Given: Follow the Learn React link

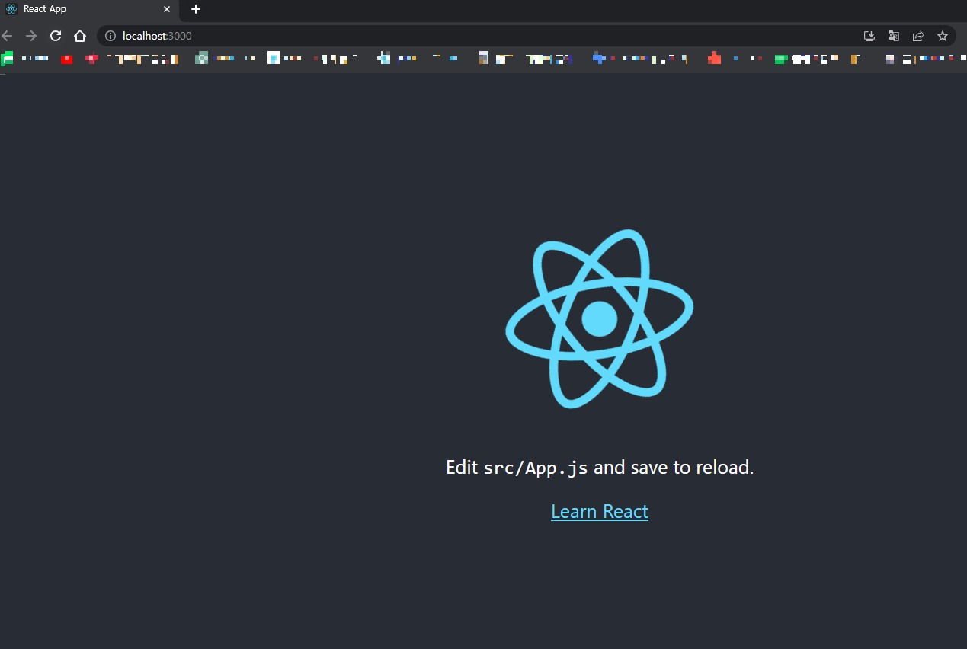Looking at the screenshot, I should click(600, 511).
